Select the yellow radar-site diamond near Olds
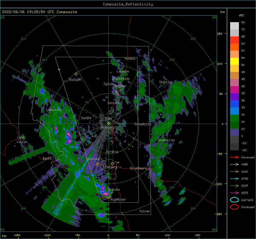This screenshot has height=239, width=256. 109,124
